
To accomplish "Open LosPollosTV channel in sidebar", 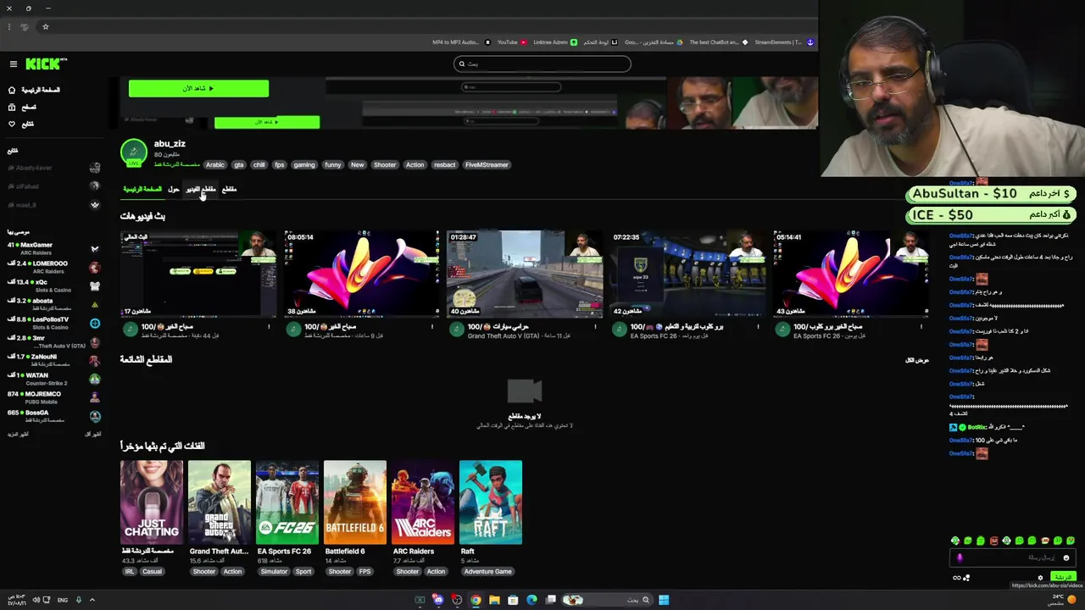I will pos(54,323).
